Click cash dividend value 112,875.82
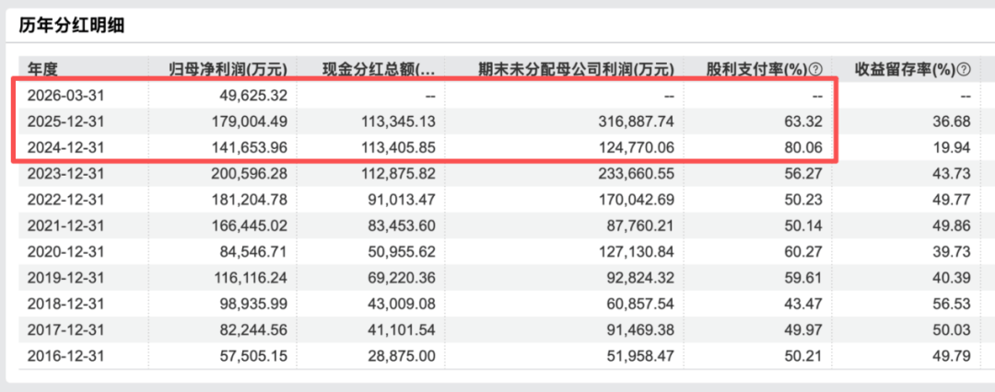The image size is (995, 392). (399, 174)
